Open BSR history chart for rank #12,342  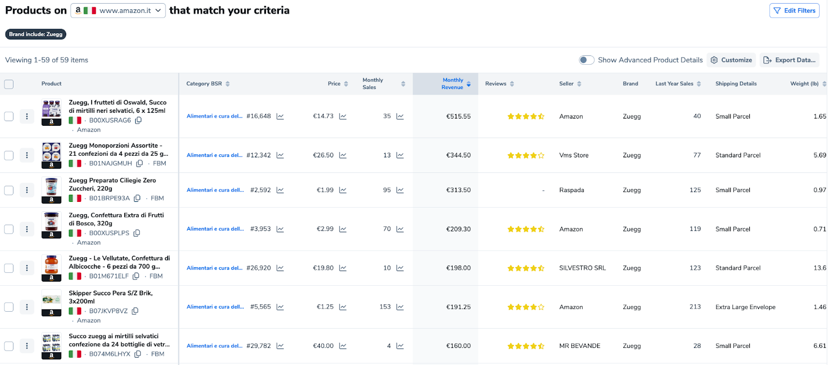point(280,155)
